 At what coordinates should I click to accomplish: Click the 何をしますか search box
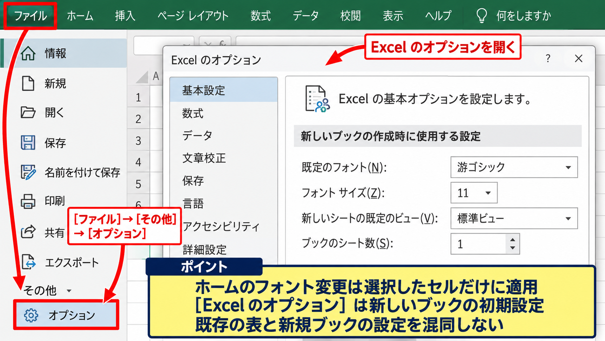click(524, 16)
